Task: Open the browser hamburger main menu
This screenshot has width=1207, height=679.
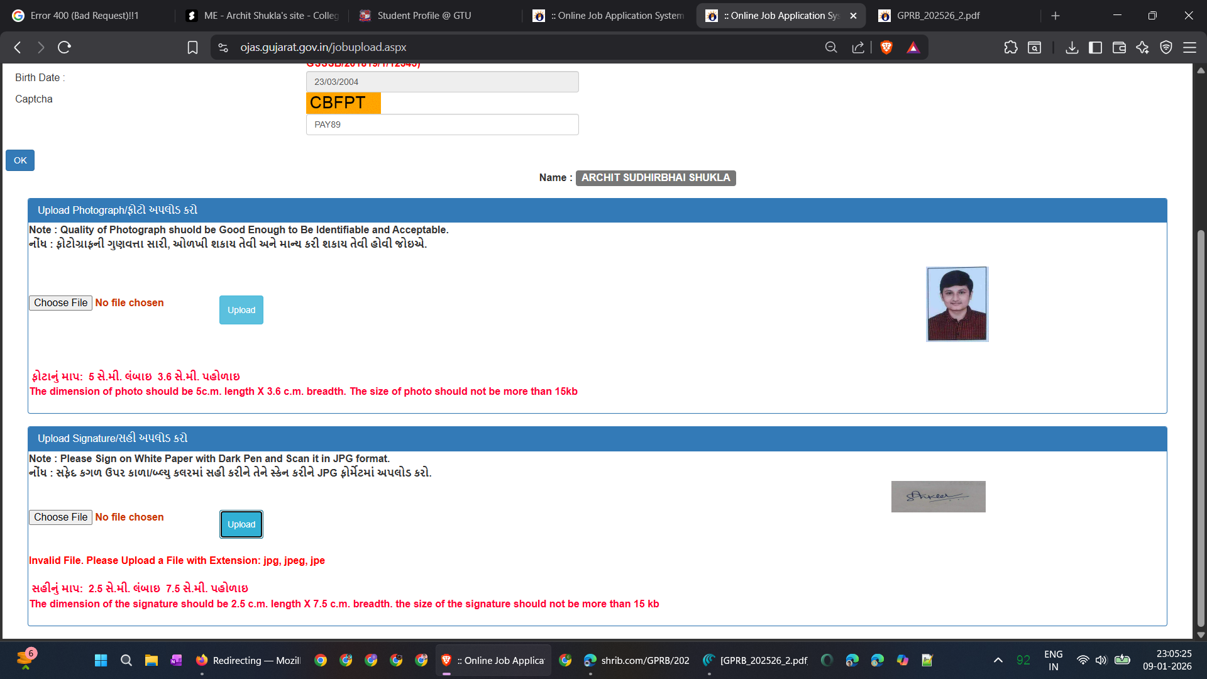Action: click(x=1189, y=47)
